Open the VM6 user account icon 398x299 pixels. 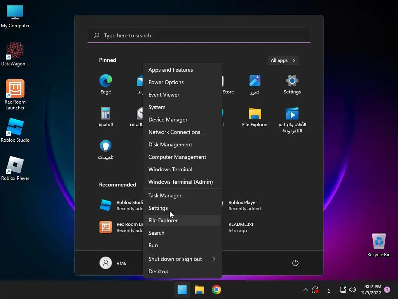point(106,263)
